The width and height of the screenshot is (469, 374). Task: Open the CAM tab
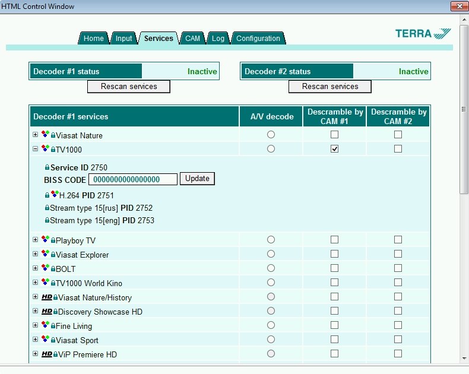pyautogui.click(x=192, y=39)
